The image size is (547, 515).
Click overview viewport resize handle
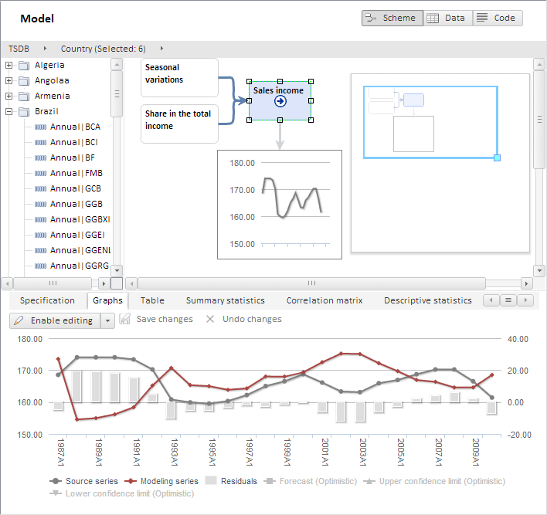pyautogui.click(x=497, y=158)
